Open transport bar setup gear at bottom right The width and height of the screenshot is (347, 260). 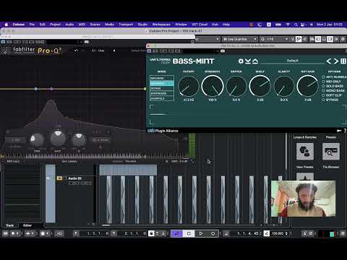click(x=343, y=233)
